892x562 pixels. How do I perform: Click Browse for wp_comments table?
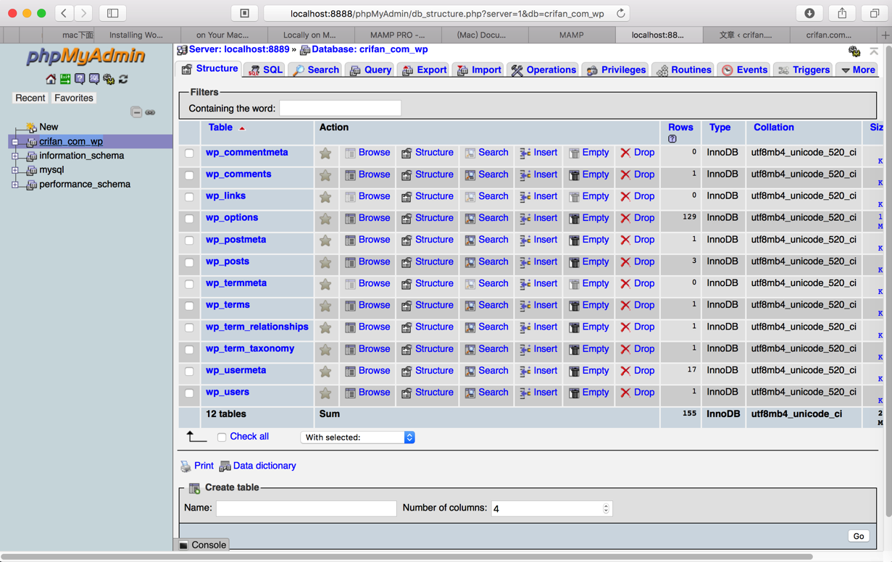coord(367,175)
